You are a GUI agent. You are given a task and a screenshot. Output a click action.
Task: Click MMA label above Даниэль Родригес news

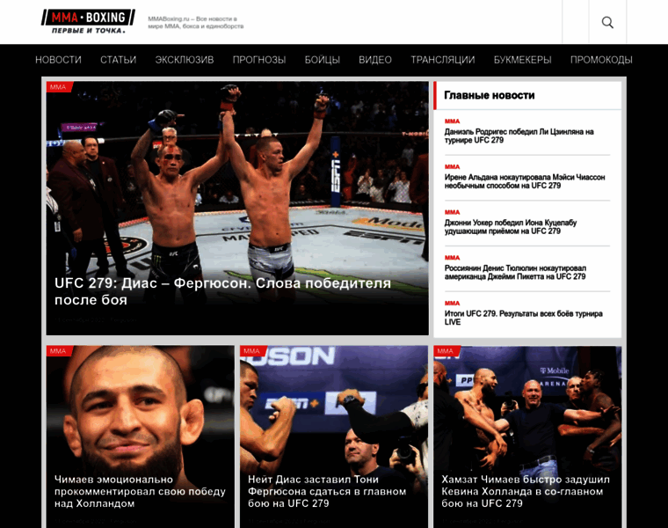pyautogui.click(x=452, y=121)
